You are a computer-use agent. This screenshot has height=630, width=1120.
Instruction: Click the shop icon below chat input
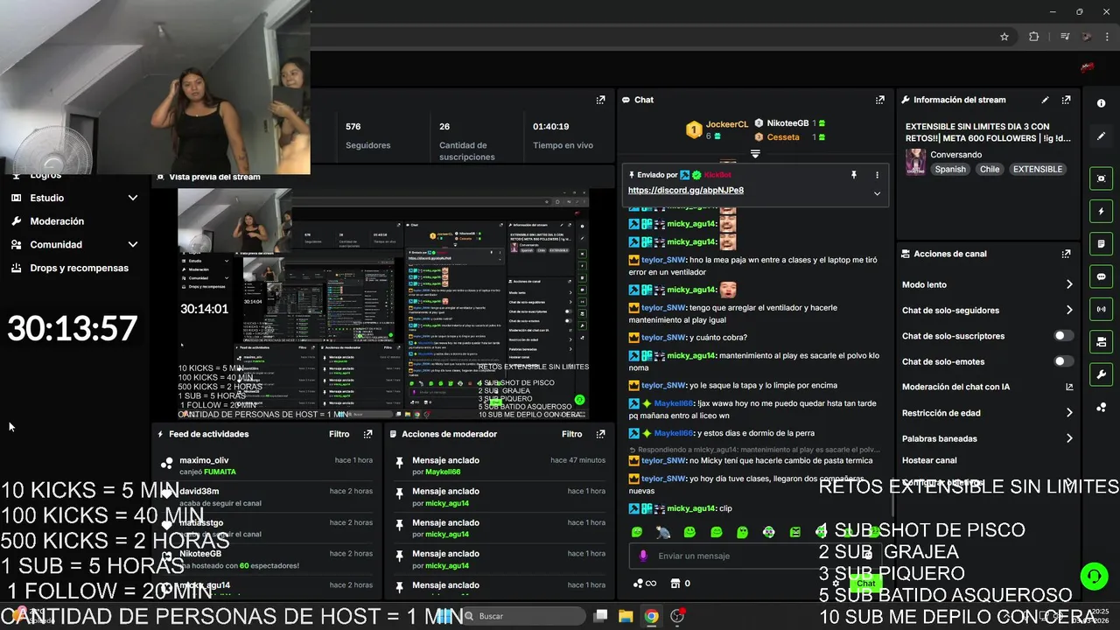[x=675, y=584]
